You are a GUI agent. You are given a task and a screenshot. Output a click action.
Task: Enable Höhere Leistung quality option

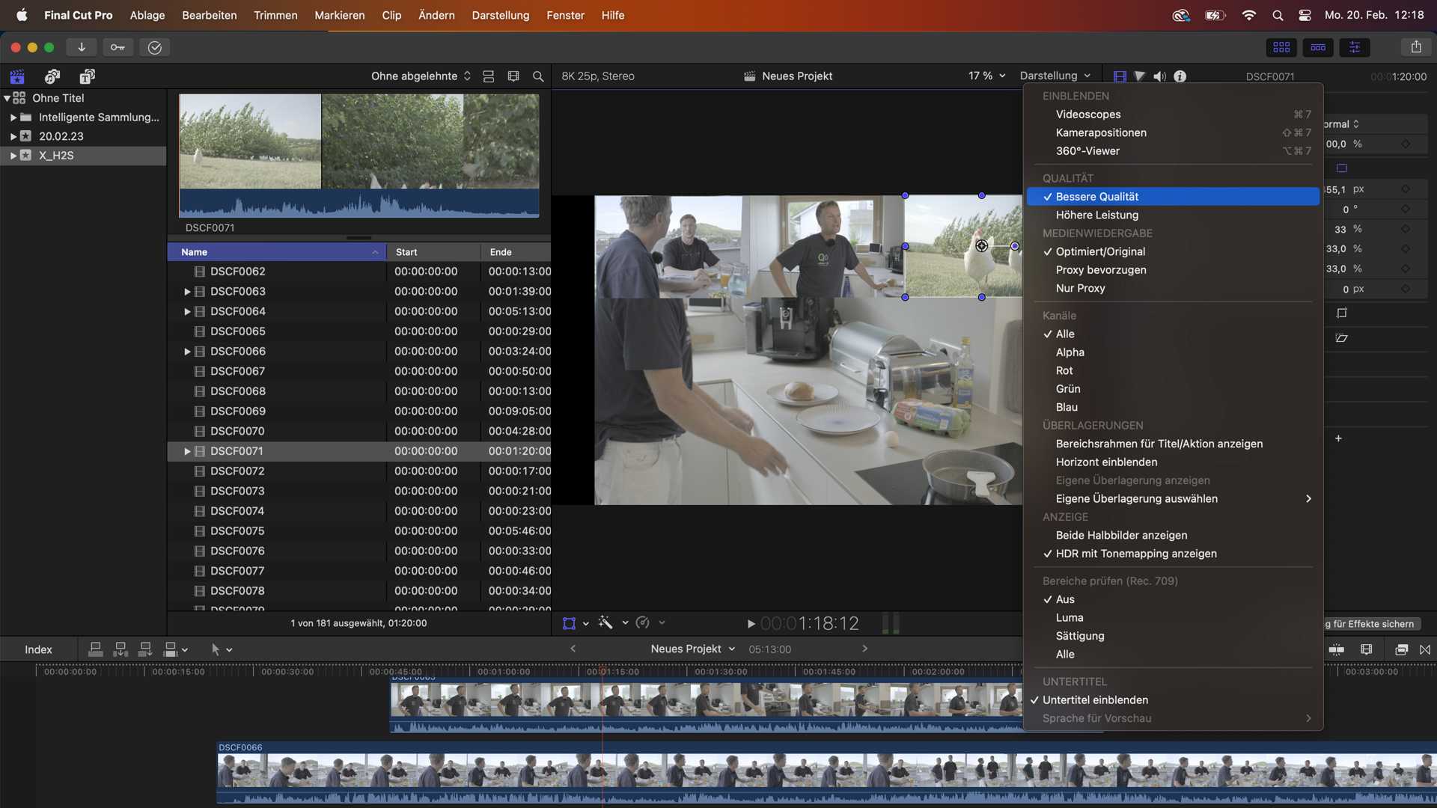point(1096,215)
